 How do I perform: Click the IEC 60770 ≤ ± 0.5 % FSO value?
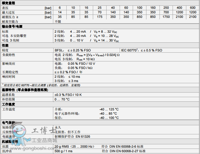click(x=142, y=50)
